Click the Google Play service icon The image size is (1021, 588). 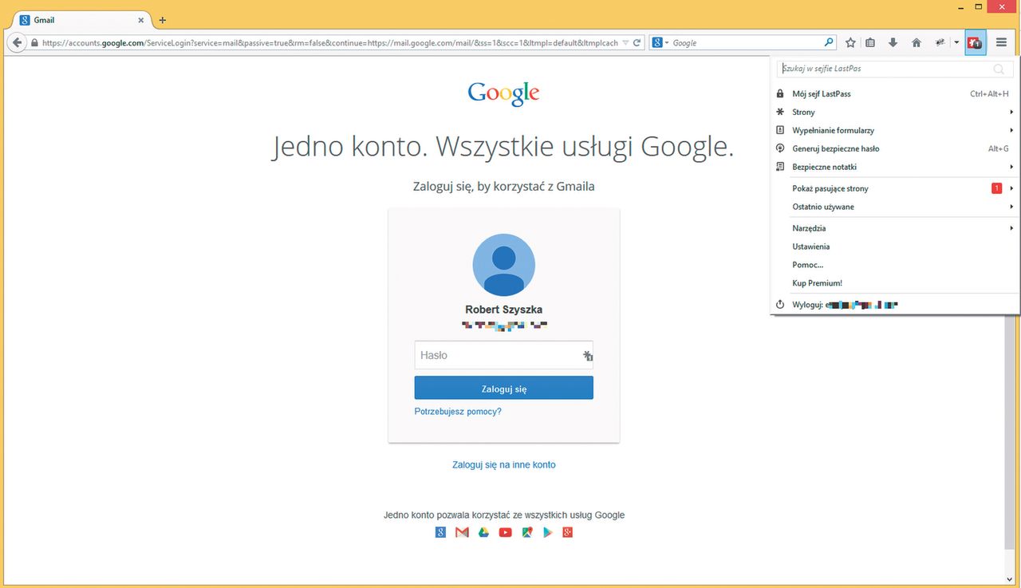pyautogui.click(x=547, y=533)
